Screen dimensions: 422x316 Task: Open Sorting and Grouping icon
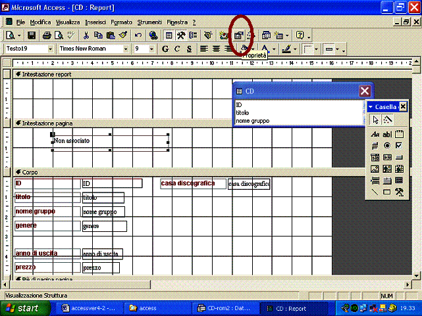pos(193,35)
